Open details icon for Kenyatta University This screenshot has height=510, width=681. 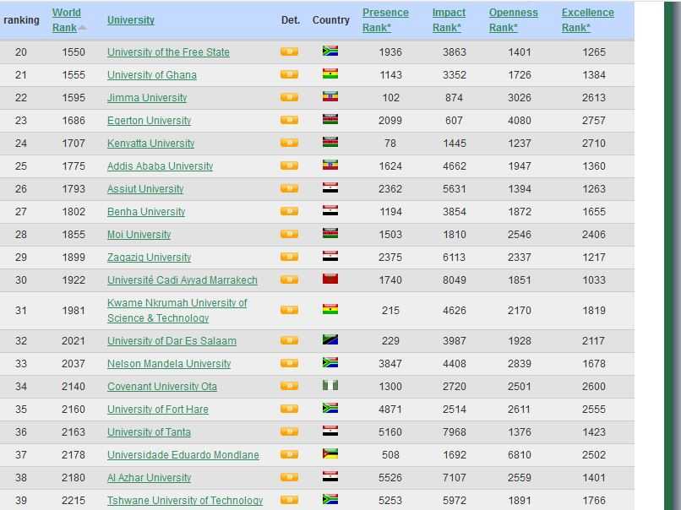[289, 143]
